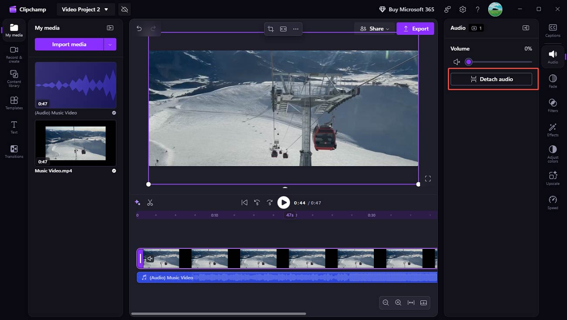Open the Effects panel icon
The height and width of the screenshot is (320, 567).
(553, 130)
